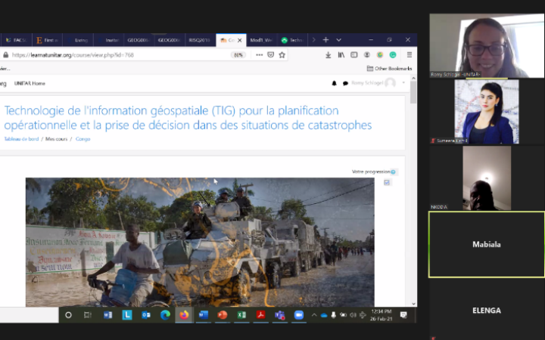Bookmark this page with the star icon
Image resolution: width=545 pixels, height=340 pixels.
pos(282,55)
